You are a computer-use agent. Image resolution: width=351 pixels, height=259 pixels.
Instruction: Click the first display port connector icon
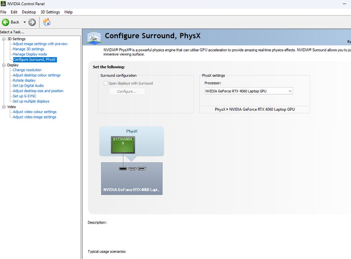123,169
